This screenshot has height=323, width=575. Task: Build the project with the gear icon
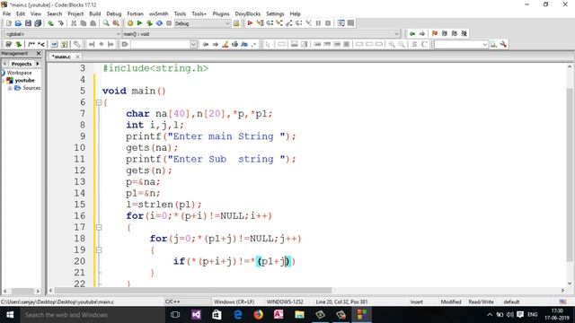[x=129, y=23]
